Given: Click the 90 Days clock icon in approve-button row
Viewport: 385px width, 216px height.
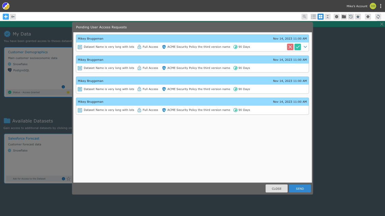Looking at the screenshot, I should (235, 47).
